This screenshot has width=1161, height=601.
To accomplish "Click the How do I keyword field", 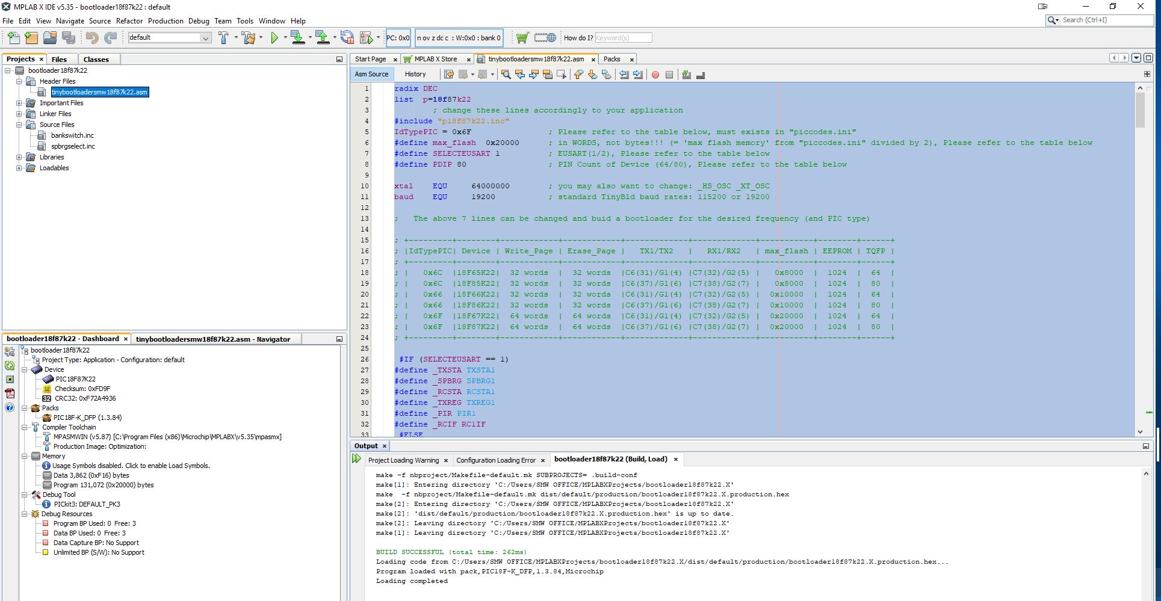I will point(622,38).
